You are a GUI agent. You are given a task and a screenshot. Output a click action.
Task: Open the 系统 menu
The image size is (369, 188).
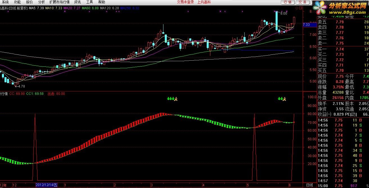tap(5, 2)
